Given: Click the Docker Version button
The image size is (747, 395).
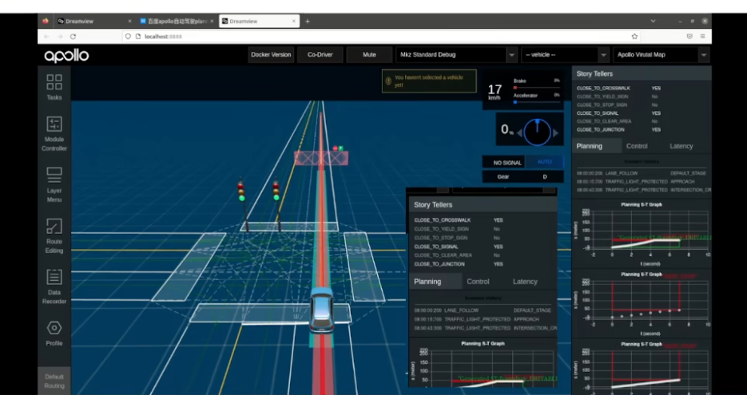Looking at the screenshot, I should pos(271,55).
